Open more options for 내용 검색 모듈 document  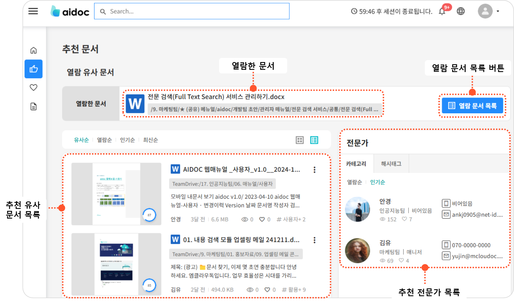[x=314, y=240]
